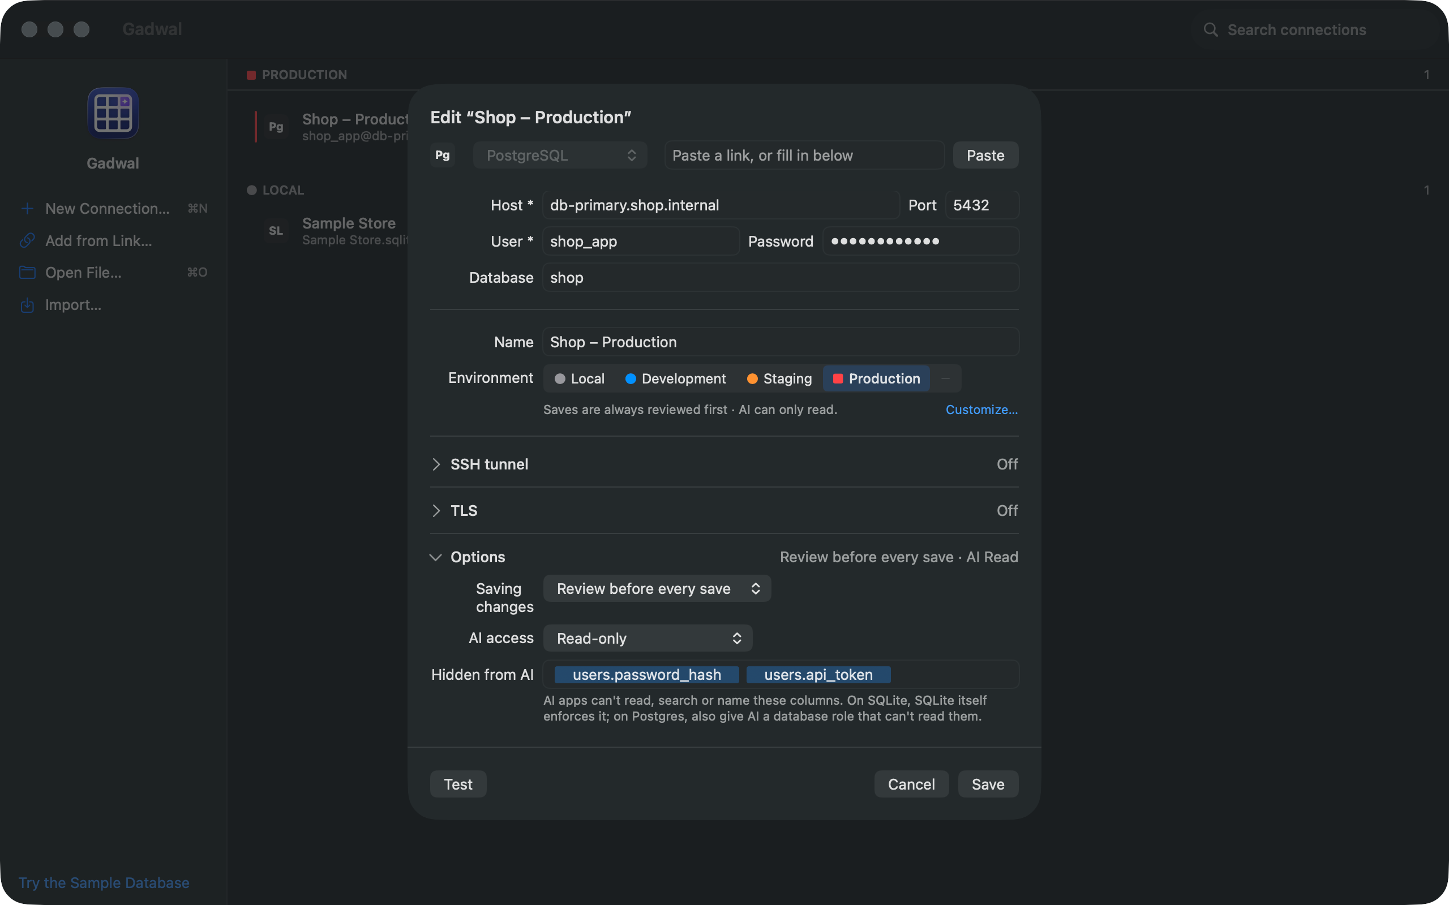1449x905 pixels.
Task: Click the Add from Link chain icon
Action: click(27, 240)
